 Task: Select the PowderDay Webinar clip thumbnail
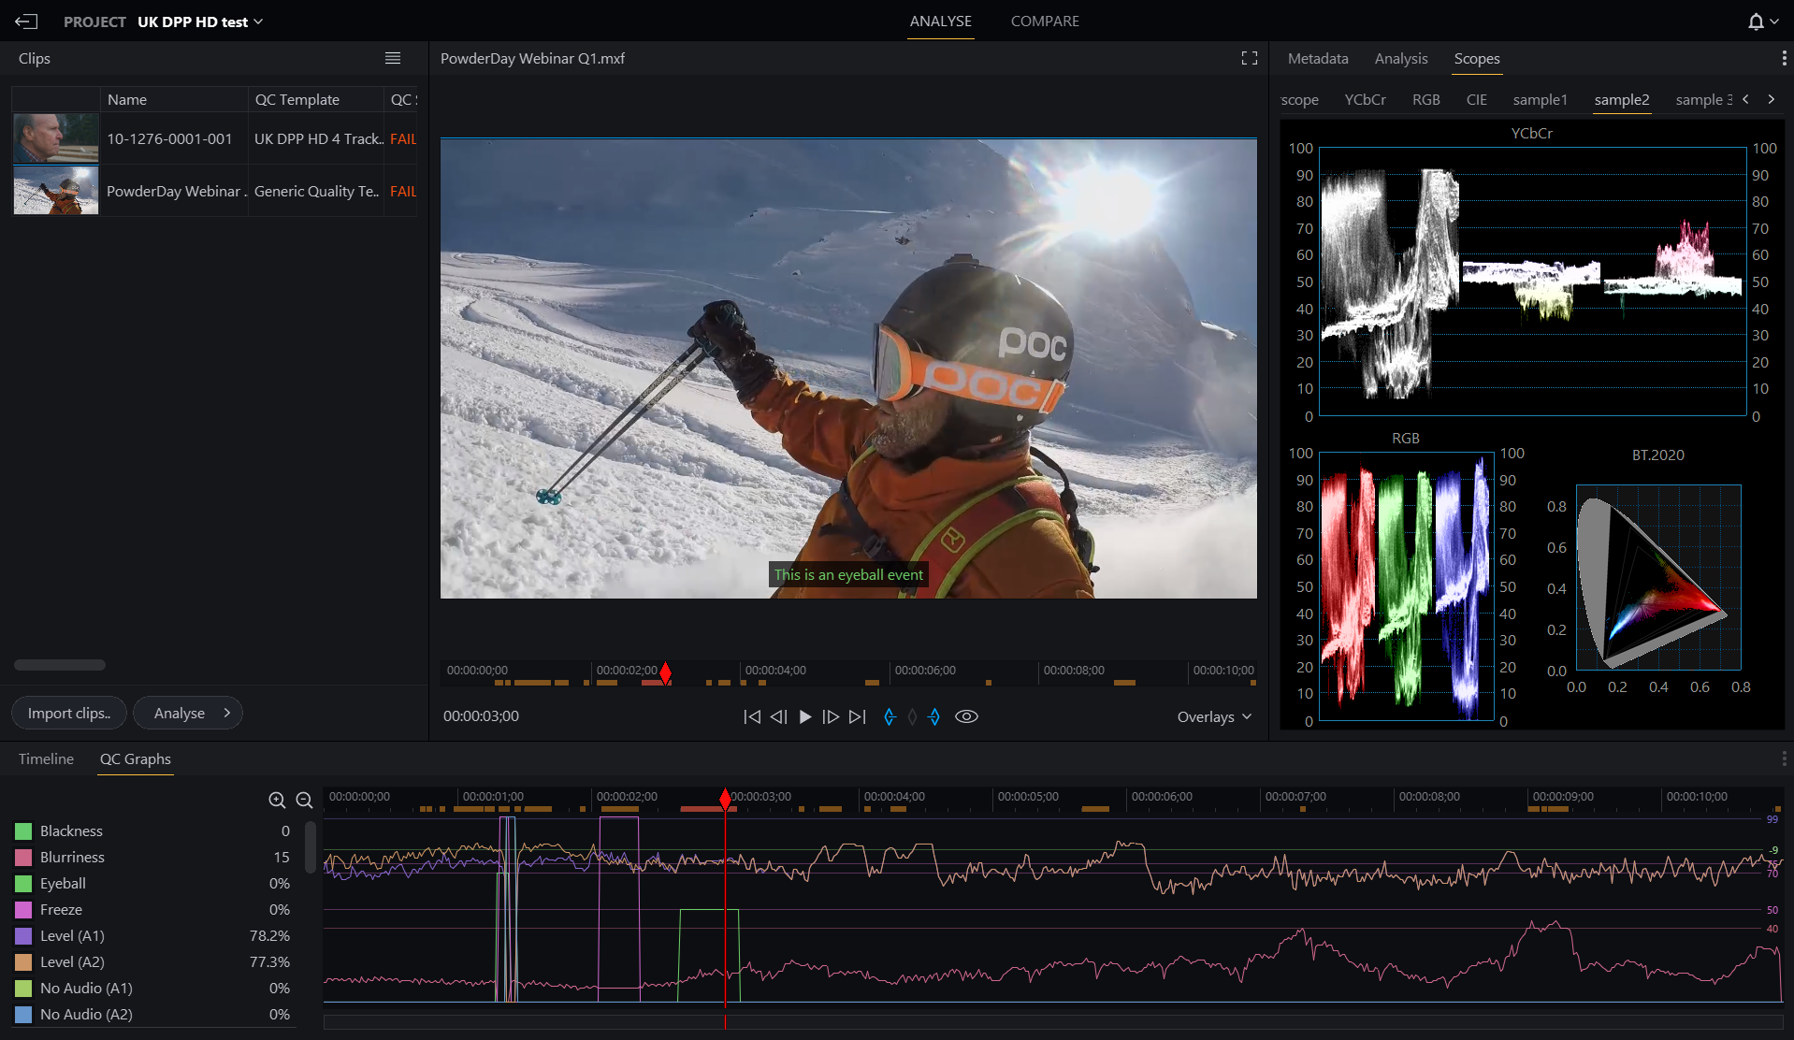click(56, 191)
